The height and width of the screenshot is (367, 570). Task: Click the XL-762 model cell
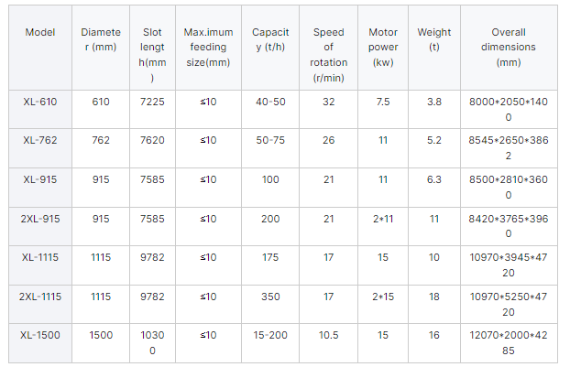coord(40,140)
